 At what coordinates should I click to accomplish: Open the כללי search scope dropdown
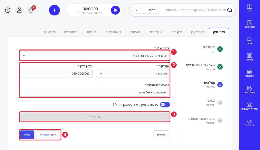(146, 10)
